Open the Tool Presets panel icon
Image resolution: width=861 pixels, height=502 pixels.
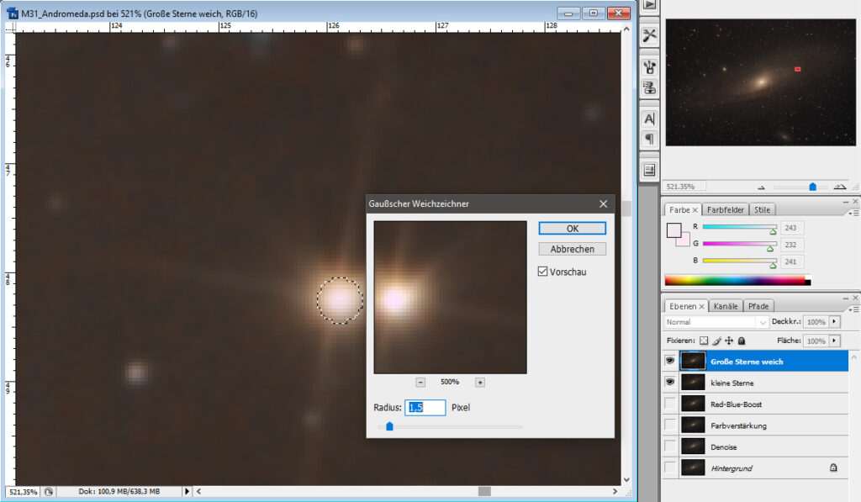pyautogui.click(x=650, y=35)
